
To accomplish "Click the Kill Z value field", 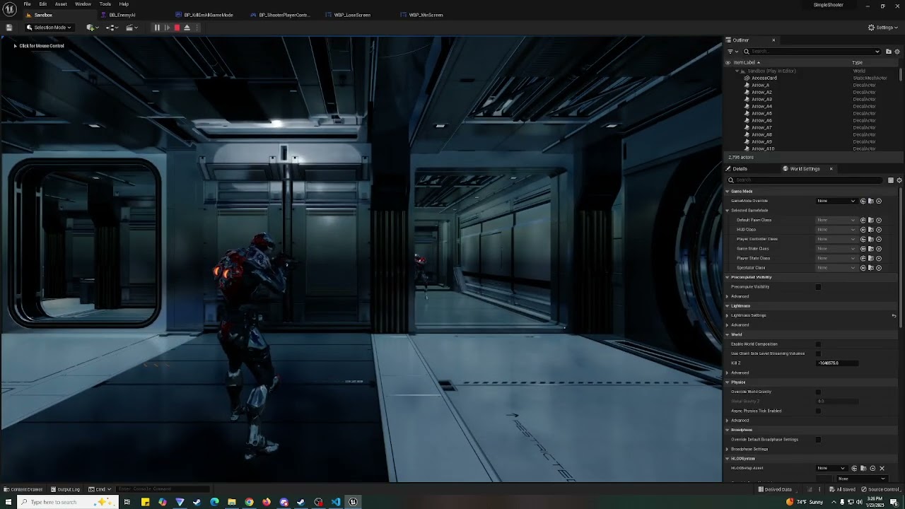I will [838, 363].
